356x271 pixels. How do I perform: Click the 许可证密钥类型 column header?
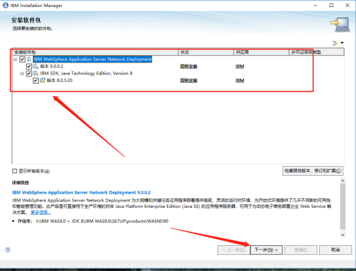point(317,52)
